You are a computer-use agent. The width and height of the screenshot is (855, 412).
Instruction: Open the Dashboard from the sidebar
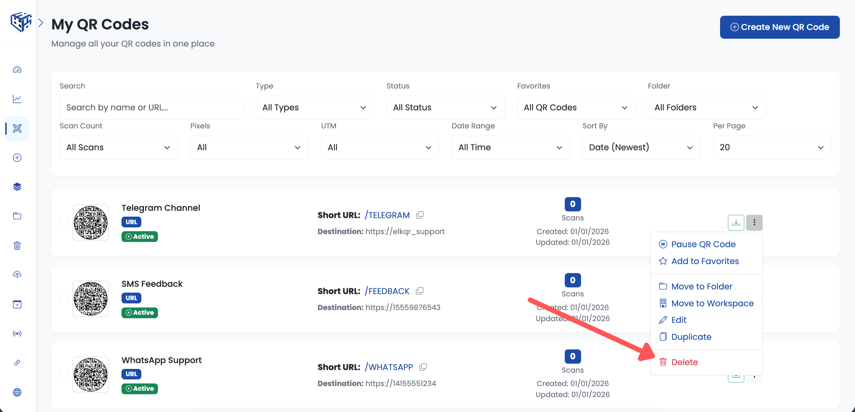click(17, 70)
